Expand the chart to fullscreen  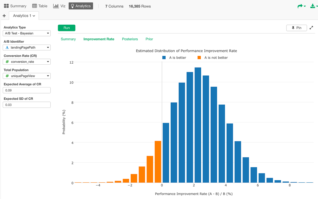(311, 28)
